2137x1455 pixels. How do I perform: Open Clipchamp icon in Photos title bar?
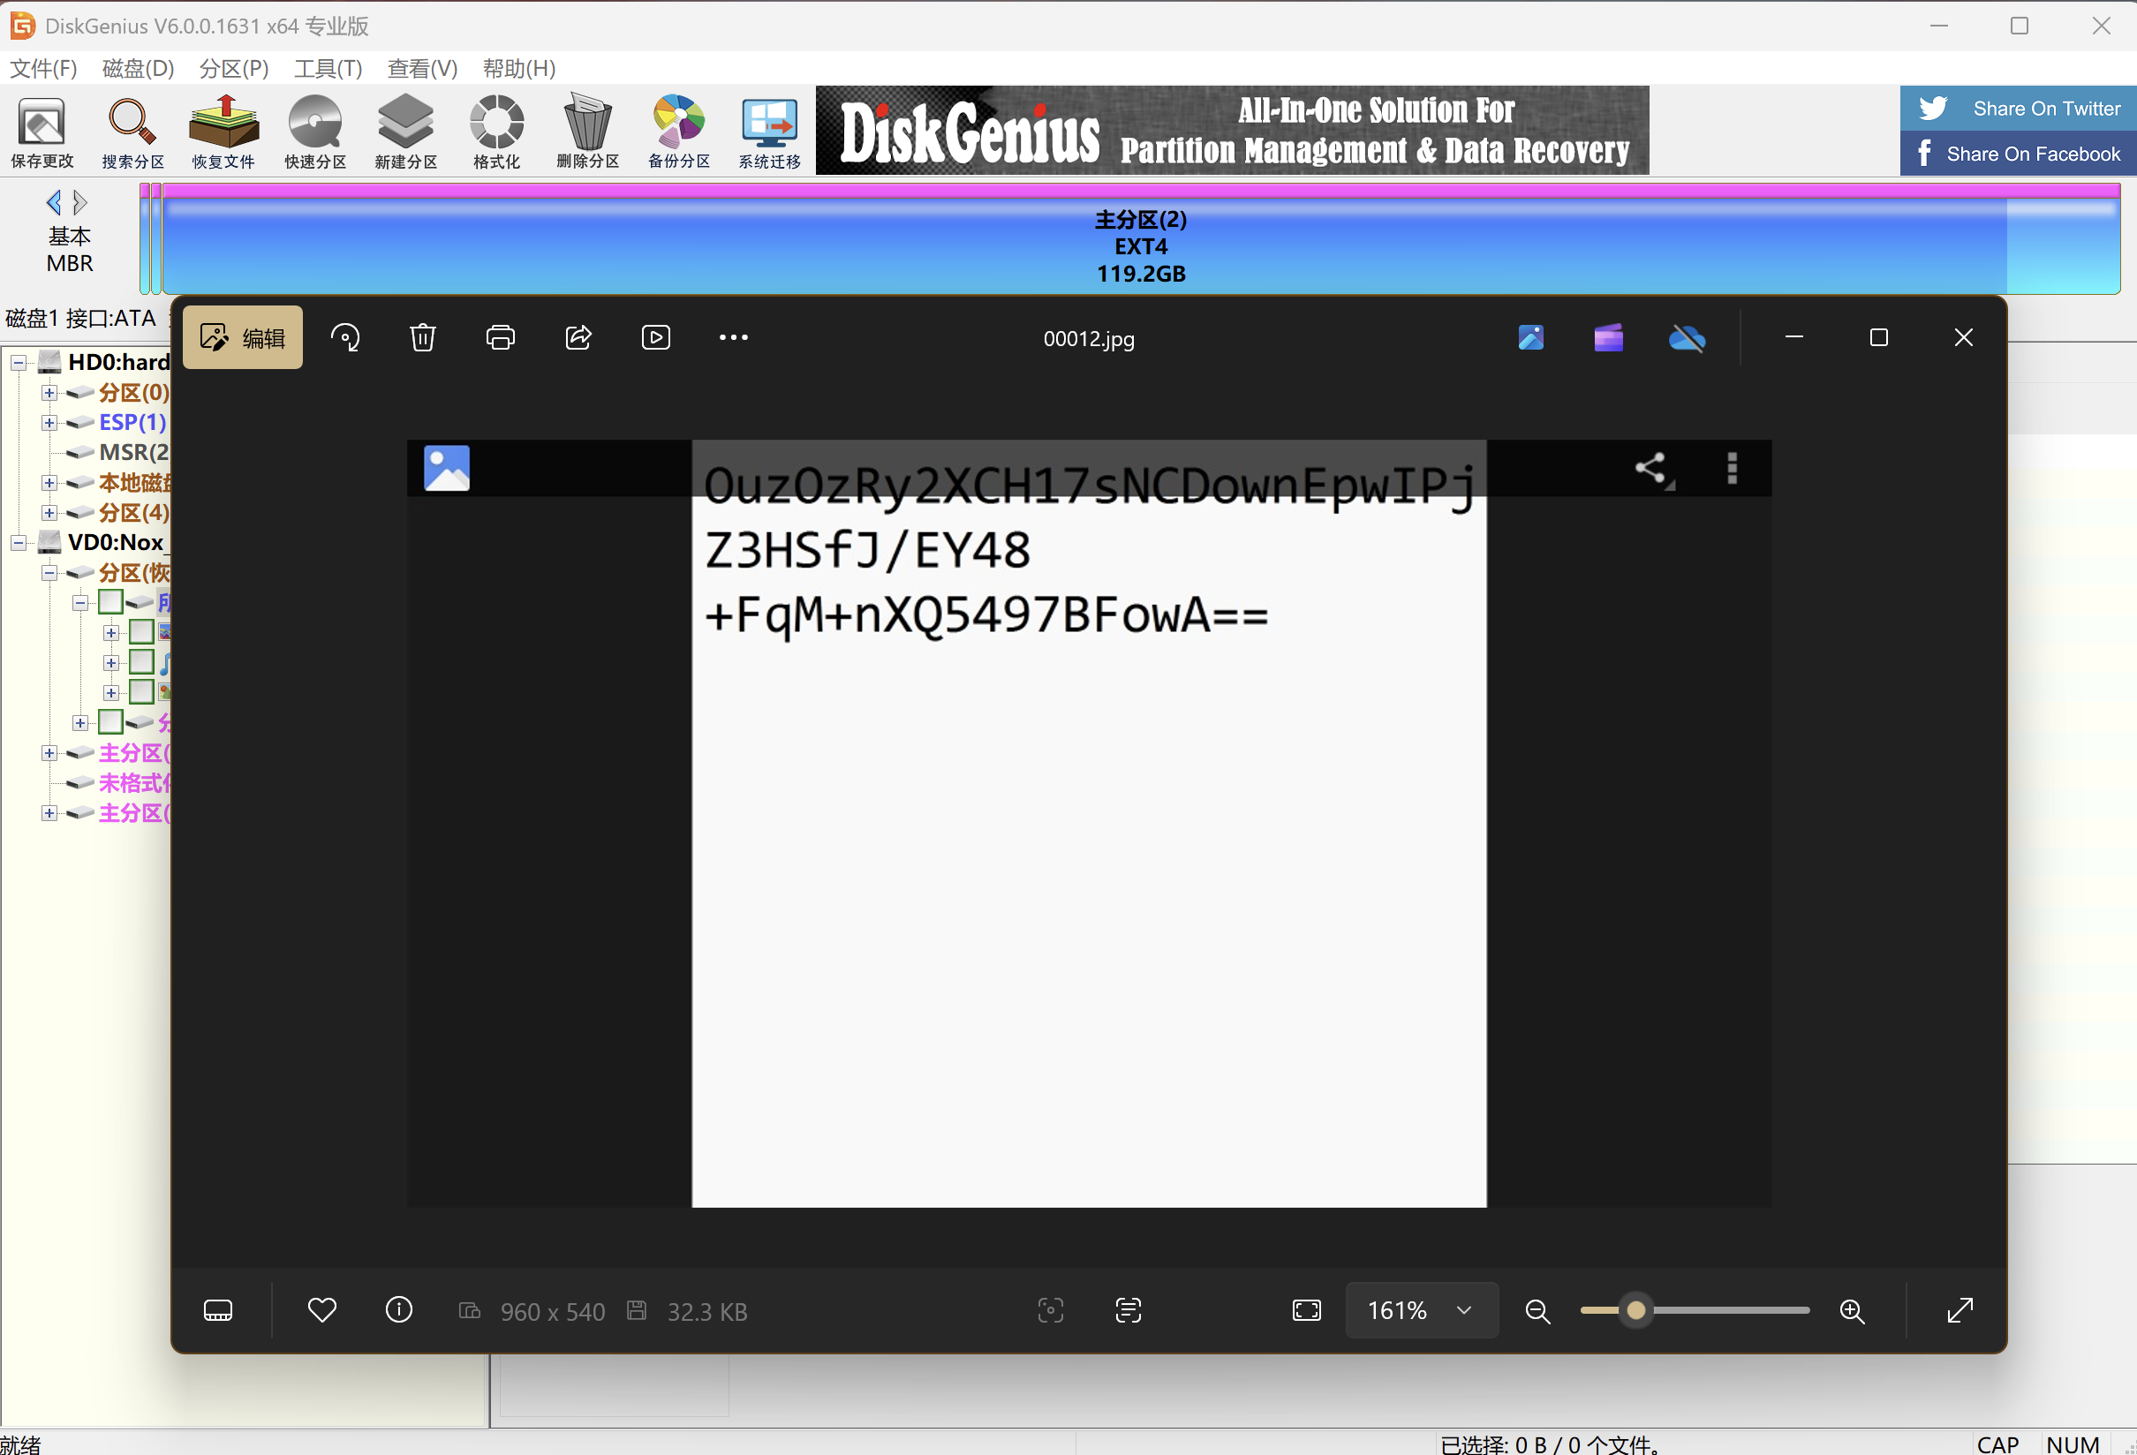[1608, 337]
